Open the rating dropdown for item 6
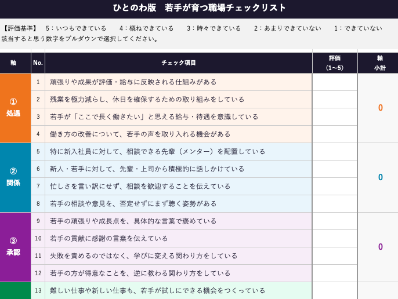398x299 pixels. (x=335, y=169)
